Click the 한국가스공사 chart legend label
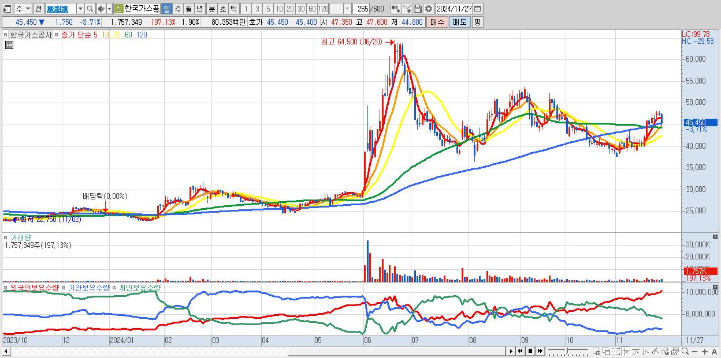This screenshot has width=721, height=358. coord(31,35)
